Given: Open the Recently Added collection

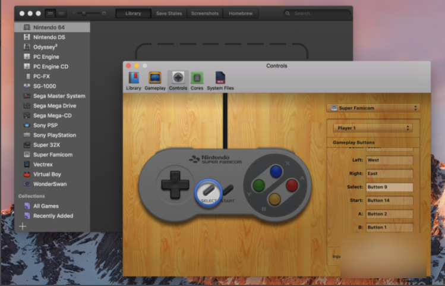Looking at the screenshot, I should tap(52, 216).
